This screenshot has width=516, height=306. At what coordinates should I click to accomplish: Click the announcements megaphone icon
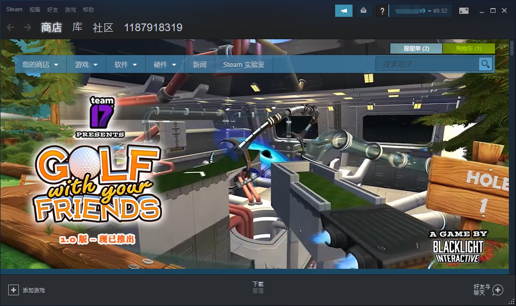click(x=343, y=11)
